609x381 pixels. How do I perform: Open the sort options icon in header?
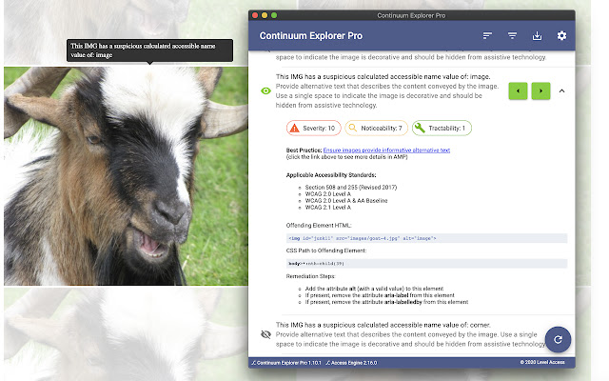[487, 36]
